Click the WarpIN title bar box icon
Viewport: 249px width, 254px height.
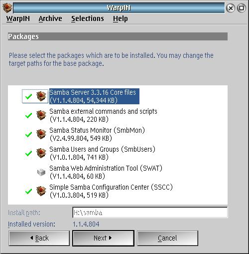7,8
